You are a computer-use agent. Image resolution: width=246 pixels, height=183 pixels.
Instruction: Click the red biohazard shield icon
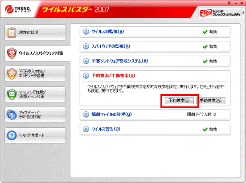click(12, 53)
